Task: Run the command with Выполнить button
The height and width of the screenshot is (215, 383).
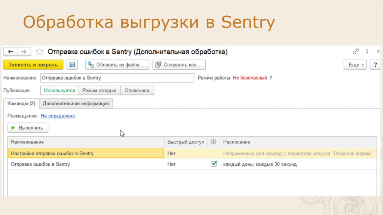Action: tap(28, 128)
